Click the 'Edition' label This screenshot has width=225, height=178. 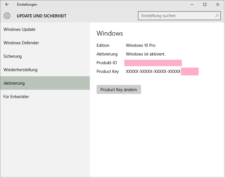coord(103,45)
